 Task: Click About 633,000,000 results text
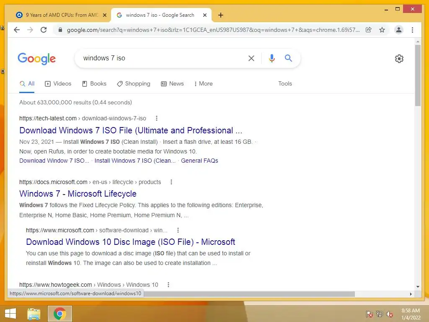(75, 102)
